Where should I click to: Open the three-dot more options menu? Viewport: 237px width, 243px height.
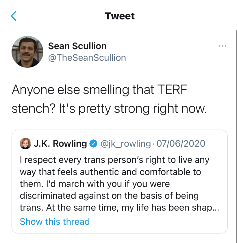pos(222,46)
